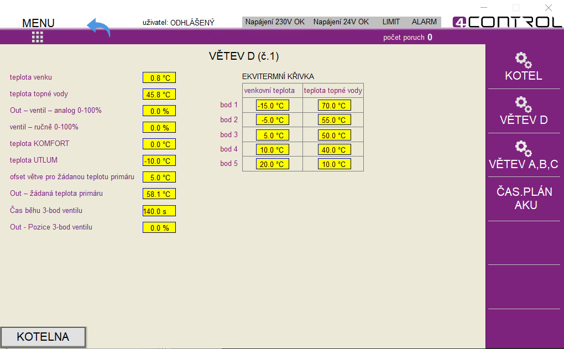Click EKVITERMNÍ KŘIVKA table title
The image size is (564, 349).
(278, 76)
